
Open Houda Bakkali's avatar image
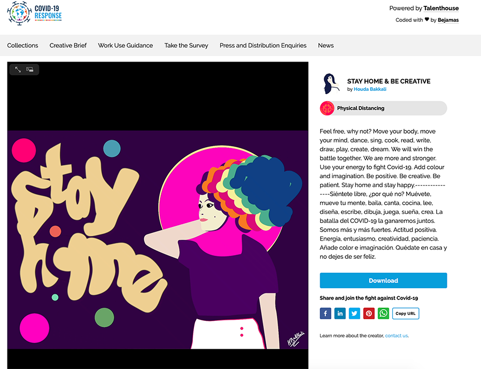331,83
